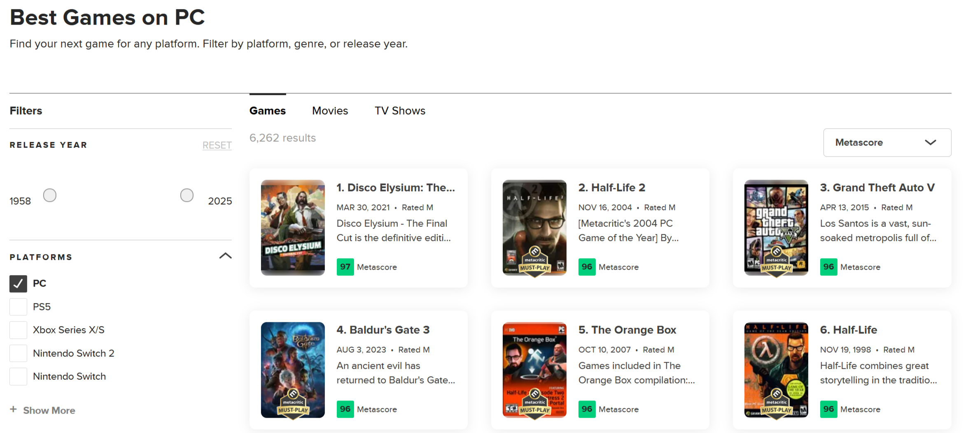
Task: Open the Disco Elysium title link
Action: pos(396,188)
